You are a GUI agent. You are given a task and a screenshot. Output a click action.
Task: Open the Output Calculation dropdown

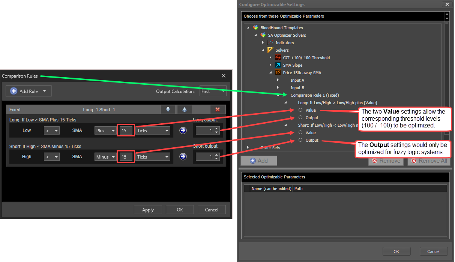pyautogui.click(x=213, y=91)
